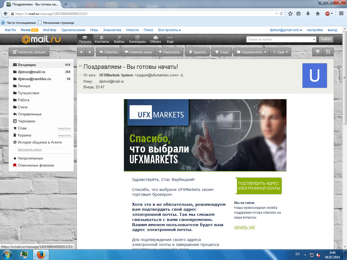Image resolution: width=347 pixels, height=260 pixels.
Task: Expand Все проекты dropdown
Action: click(x=169, y=30)
